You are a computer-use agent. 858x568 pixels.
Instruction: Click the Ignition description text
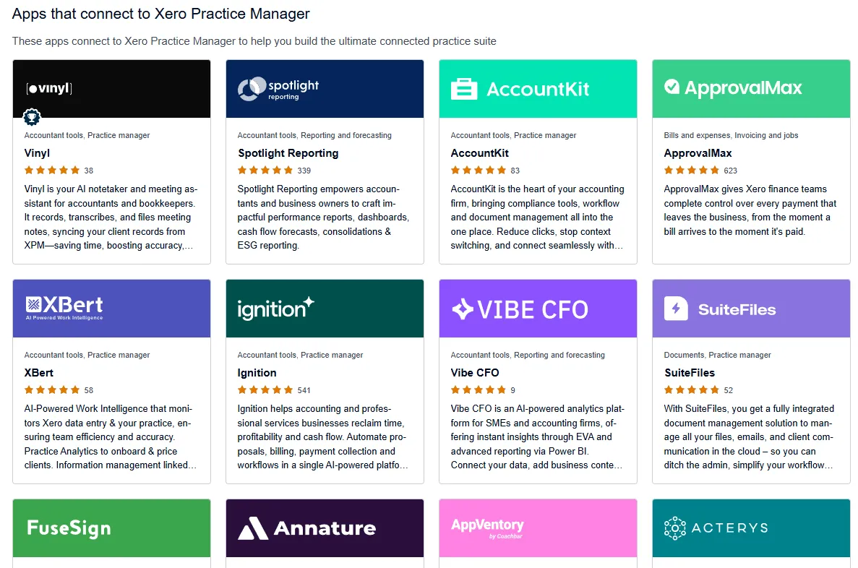point(323,436)
